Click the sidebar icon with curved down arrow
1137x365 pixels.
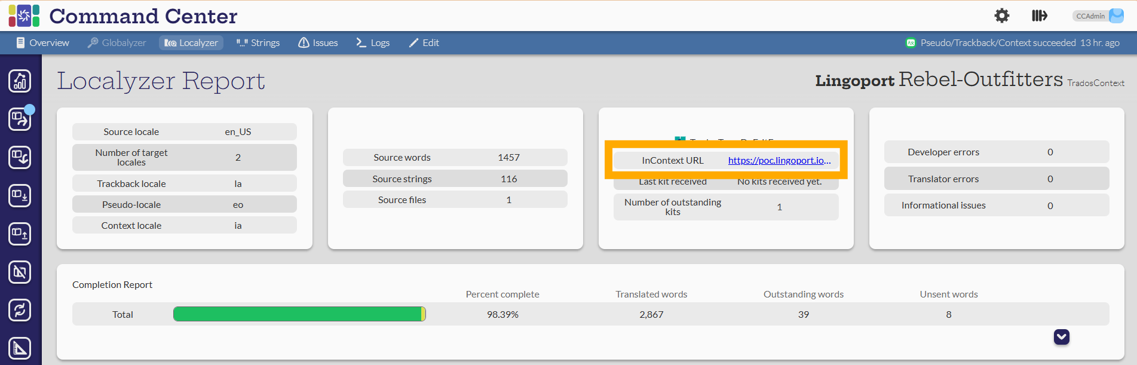click(20, 158)
